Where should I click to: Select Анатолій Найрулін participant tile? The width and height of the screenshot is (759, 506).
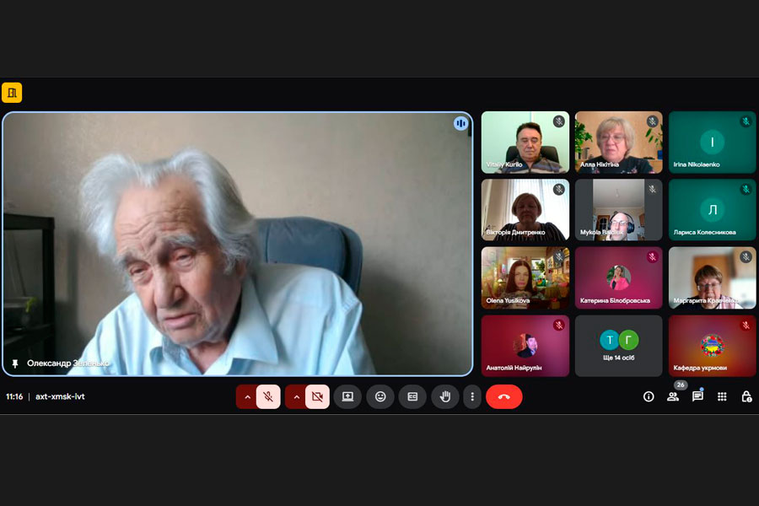click(525, 346)
